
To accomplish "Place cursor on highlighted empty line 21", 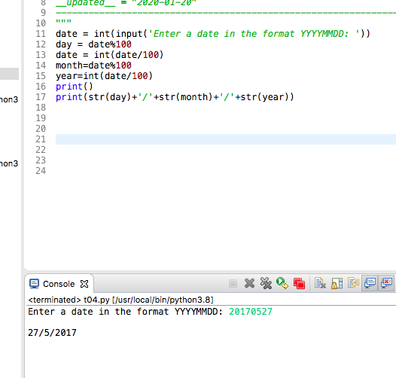I will 226,139.
